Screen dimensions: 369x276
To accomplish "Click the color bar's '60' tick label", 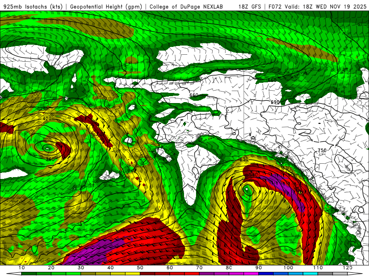I will pyautogui.click(x=170, y=268).
